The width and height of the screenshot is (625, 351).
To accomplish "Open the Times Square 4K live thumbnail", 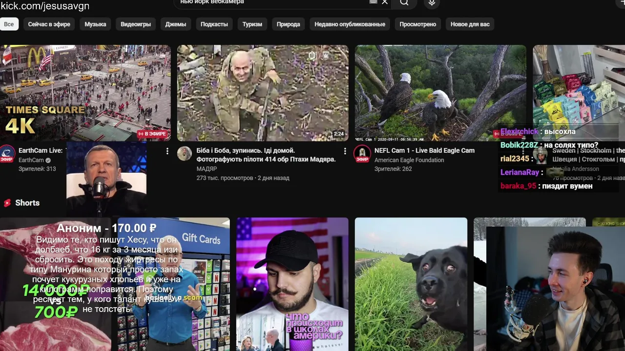I will coord(85,93).
